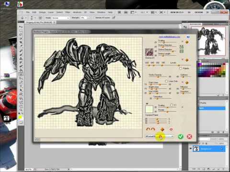The width and height of the screenshot is (230, 172).
Task: Click the second redo arc icon
Action: point(153,129)
